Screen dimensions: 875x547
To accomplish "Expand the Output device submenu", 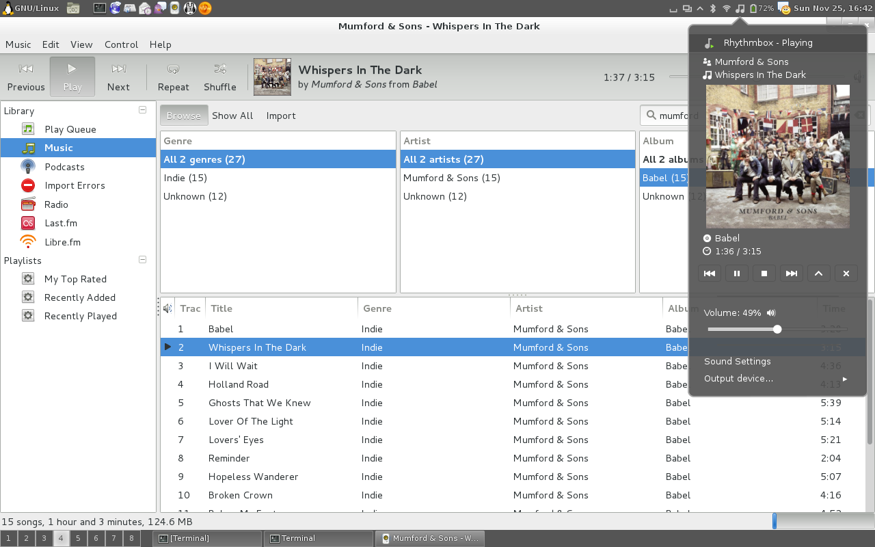I will [x=777, y=378].
